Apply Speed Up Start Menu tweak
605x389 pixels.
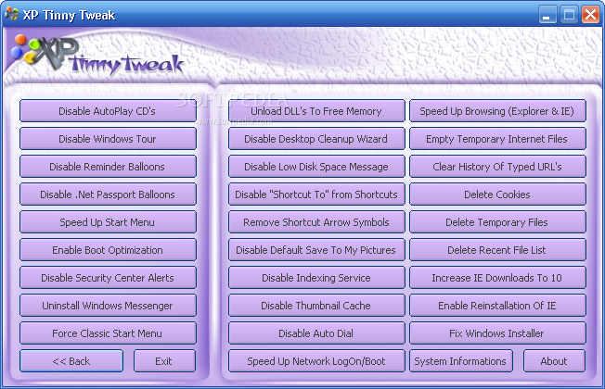[108, 222]
